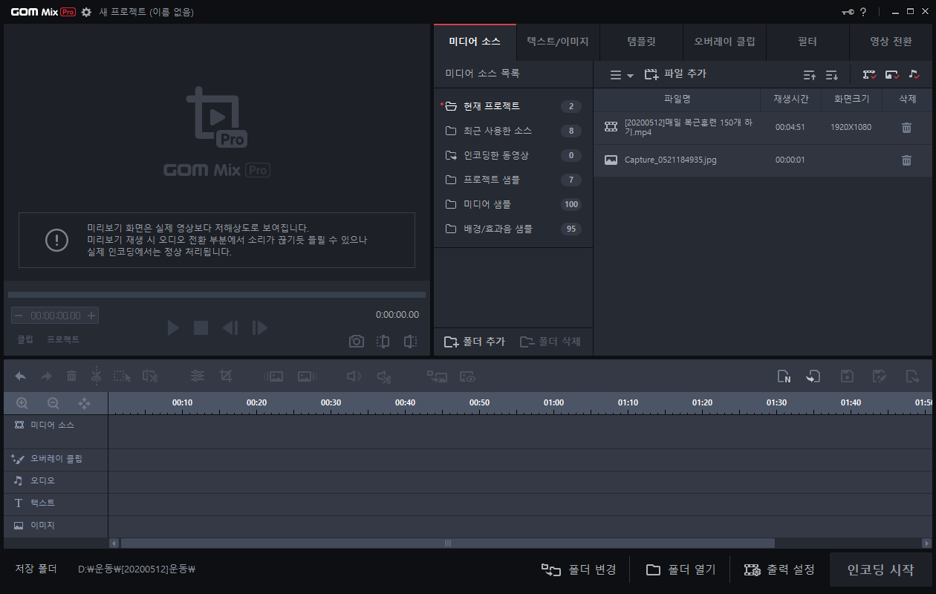Capture snapshot with camera icon
The image size is (936, 594).
(357, 342)
